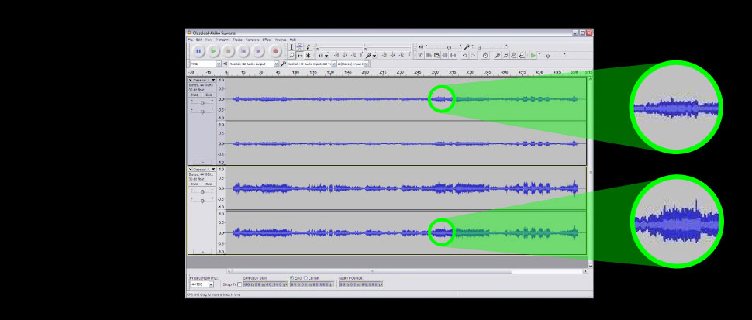Select the Length radio button

point(305,277)
